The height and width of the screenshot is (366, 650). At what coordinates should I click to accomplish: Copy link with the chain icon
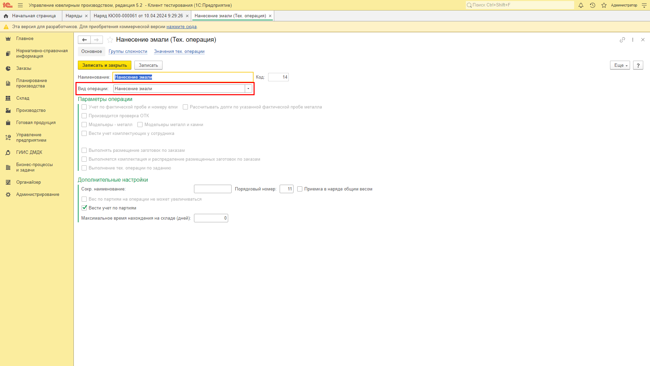coord(622,40)
